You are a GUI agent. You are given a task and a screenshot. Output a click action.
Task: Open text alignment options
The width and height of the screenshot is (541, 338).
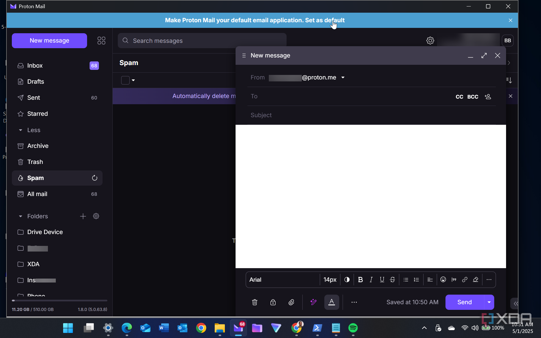tap(430, 280)
